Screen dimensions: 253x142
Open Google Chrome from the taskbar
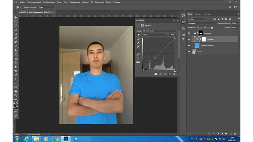56,139
